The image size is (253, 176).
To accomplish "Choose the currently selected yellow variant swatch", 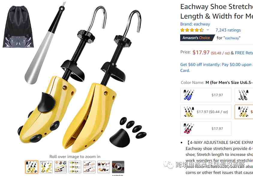I will pyautogui.click(x=244, y=112).
